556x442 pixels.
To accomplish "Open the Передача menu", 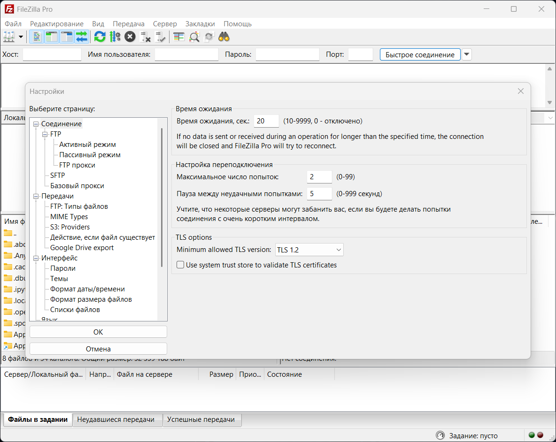I will coord(129,24).
